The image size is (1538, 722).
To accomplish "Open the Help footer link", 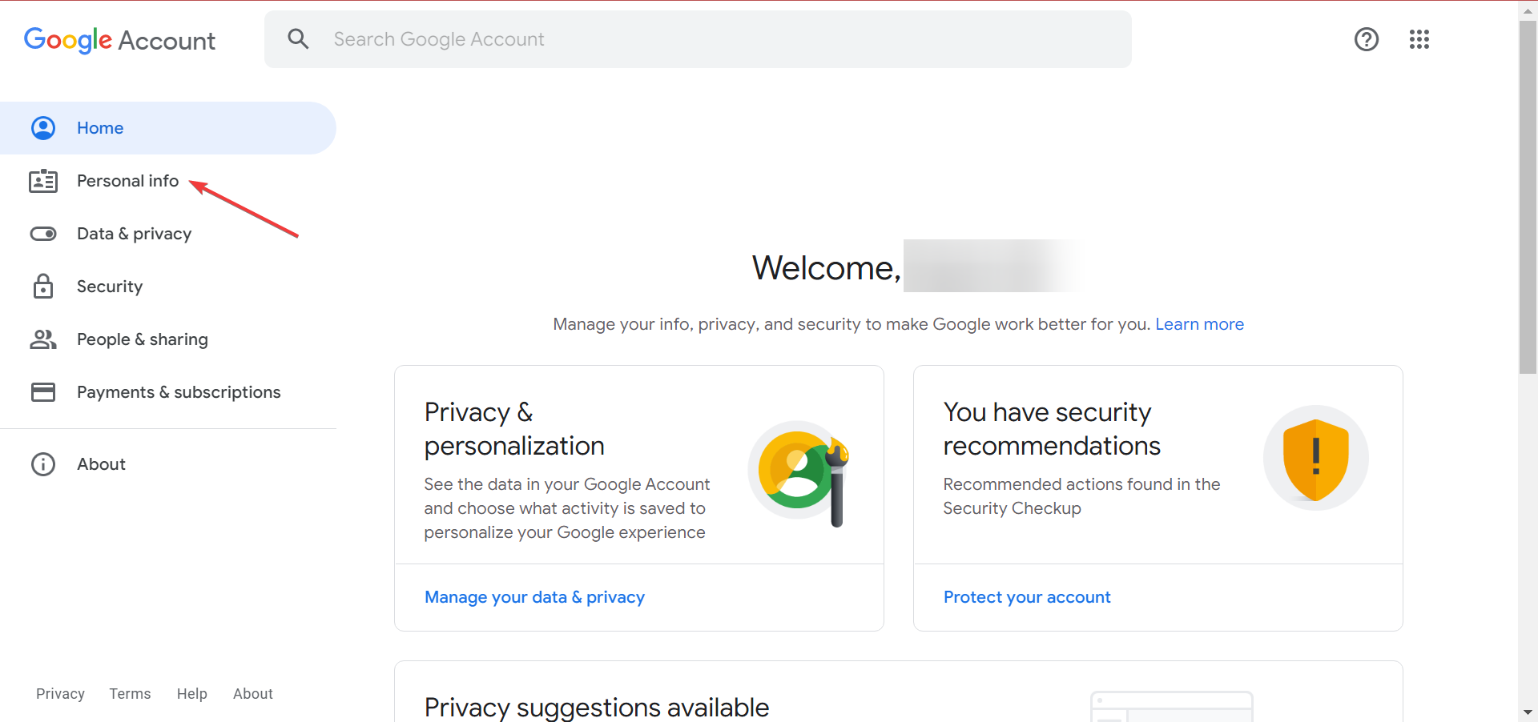I will point(192,694).
